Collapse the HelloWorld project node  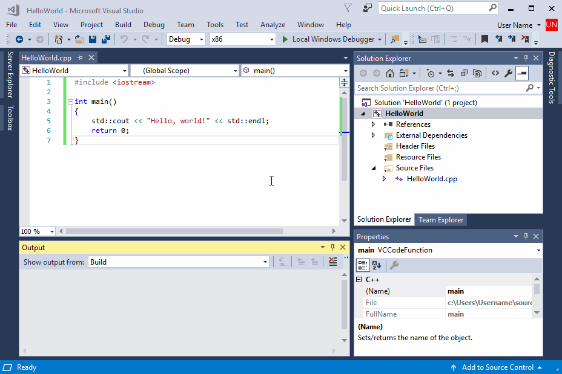pyautogui.click(x=363, y=113)
